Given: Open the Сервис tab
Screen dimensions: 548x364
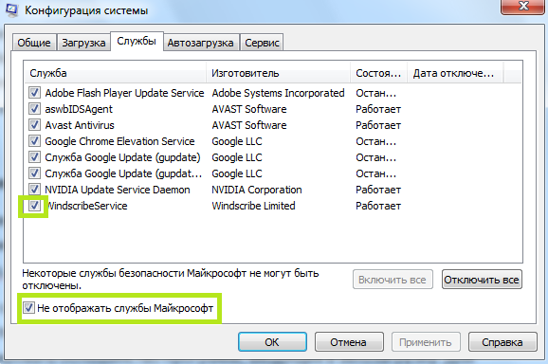Looking at the screenshot, I should tap(262, 43).
